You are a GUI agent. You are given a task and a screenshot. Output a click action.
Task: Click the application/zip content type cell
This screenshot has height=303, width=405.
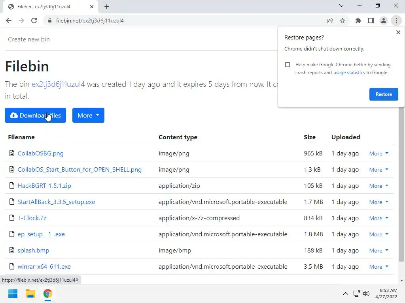pyautogui.click(x=179, y=186)
